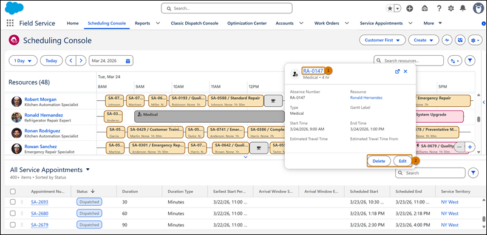Open the Trailhead guidance cloud icon
Screen dimensions: 487x235
click(x=424, y=9)
